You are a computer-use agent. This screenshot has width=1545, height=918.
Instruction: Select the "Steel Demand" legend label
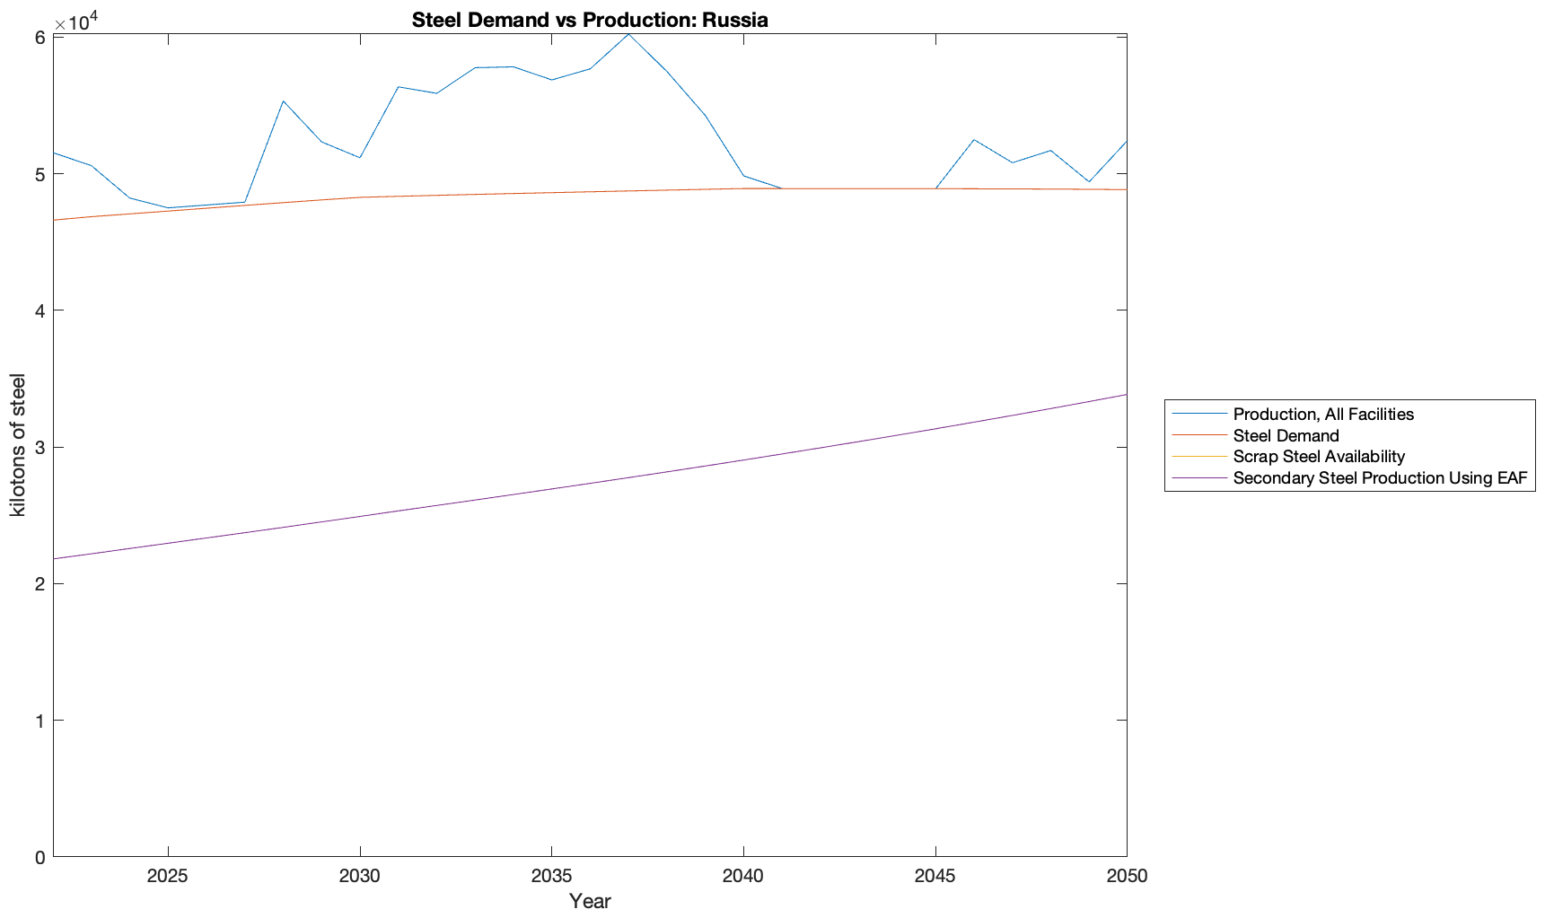(x=1286, y=435)
